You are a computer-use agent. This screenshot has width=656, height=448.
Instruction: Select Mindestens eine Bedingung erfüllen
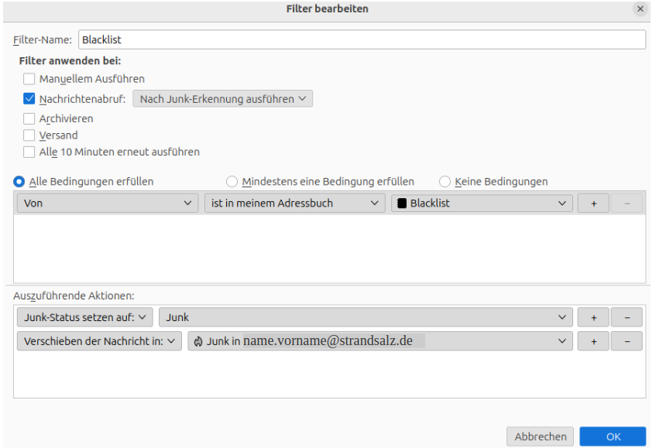(x=232, y=182)
